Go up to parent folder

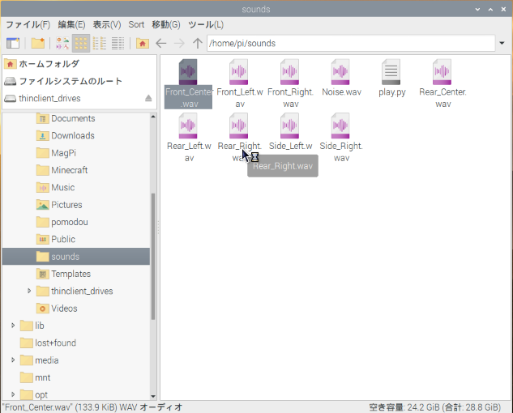197,43
